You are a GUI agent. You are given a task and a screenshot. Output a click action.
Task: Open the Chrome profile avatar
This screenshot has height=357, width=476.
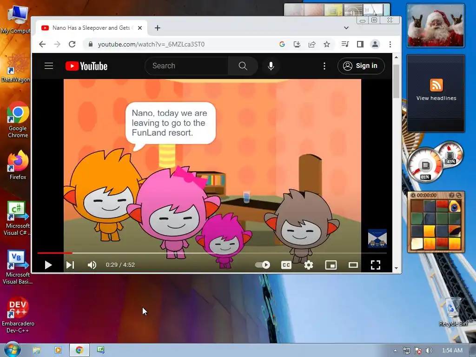[375, 44]
